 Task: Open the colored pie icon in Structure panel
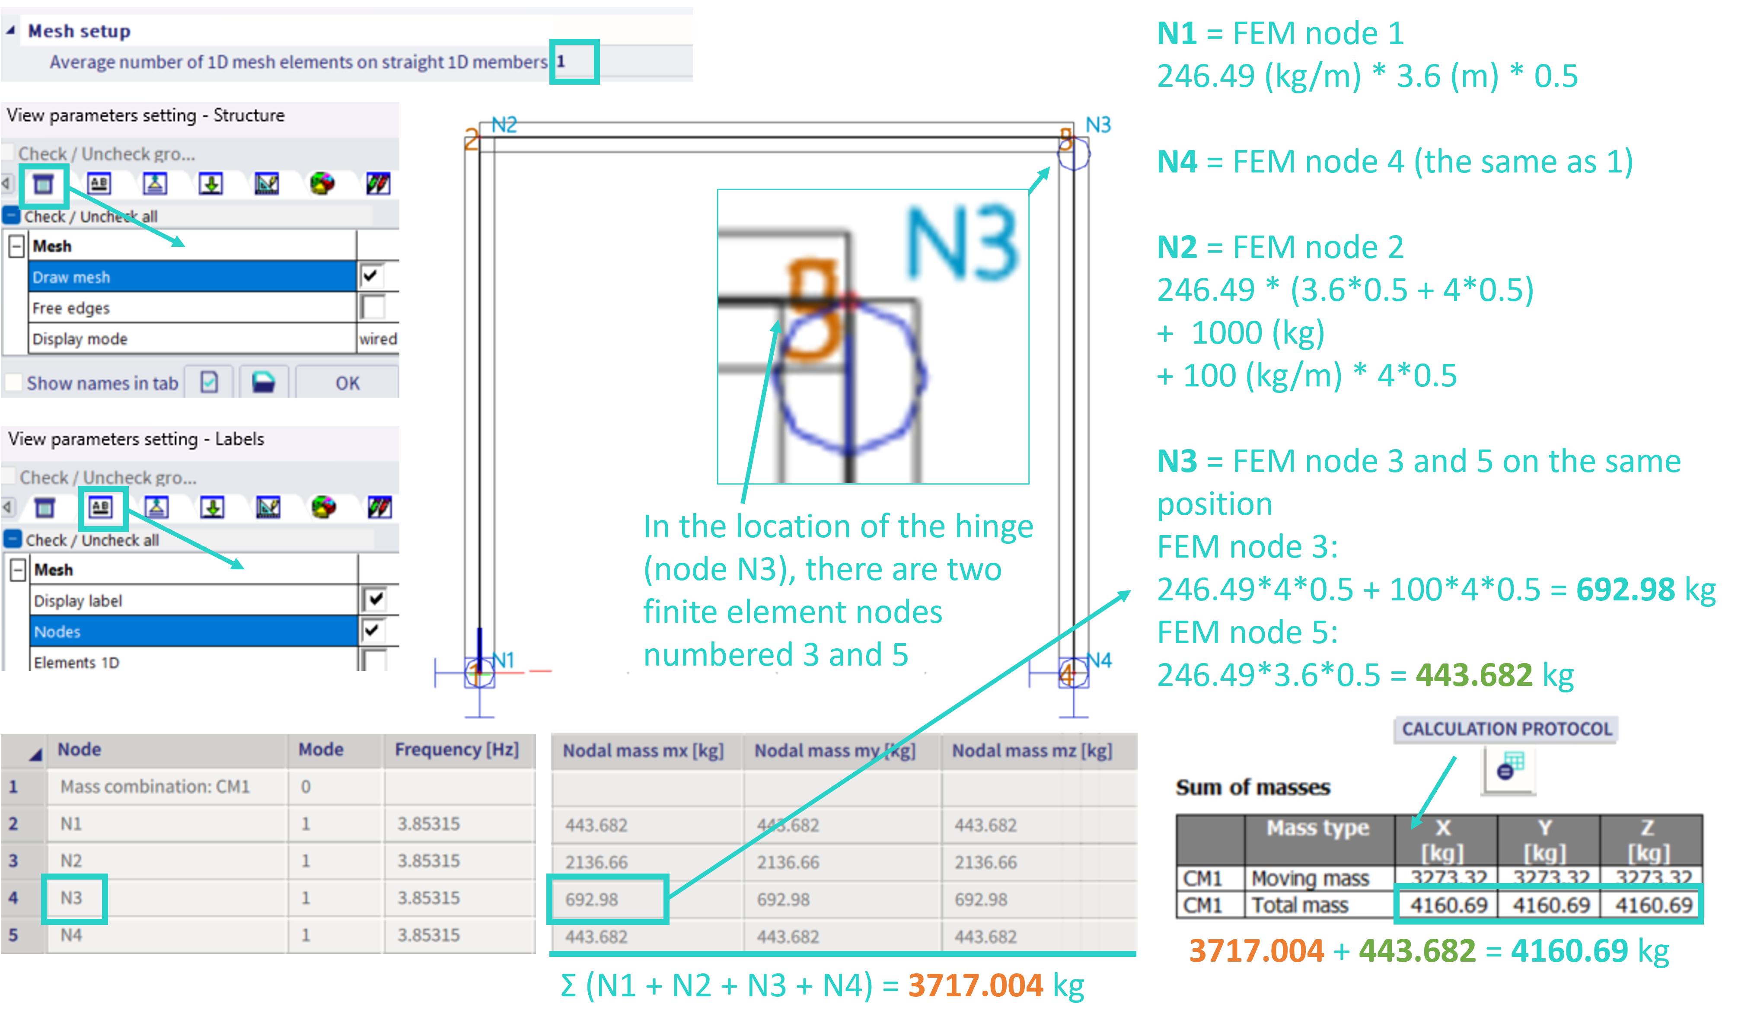(x=322, y=184)
